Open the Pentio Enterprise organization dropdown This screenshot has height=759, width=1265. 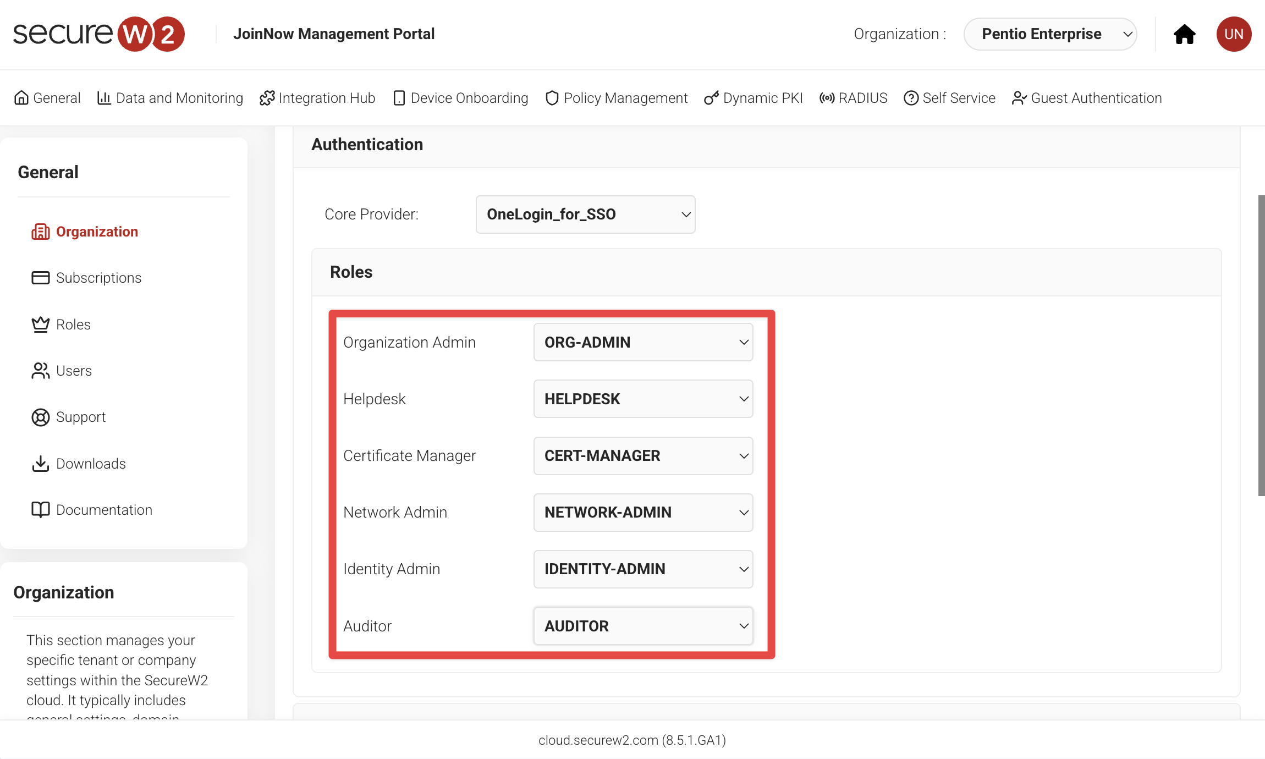pos(1050,34)
